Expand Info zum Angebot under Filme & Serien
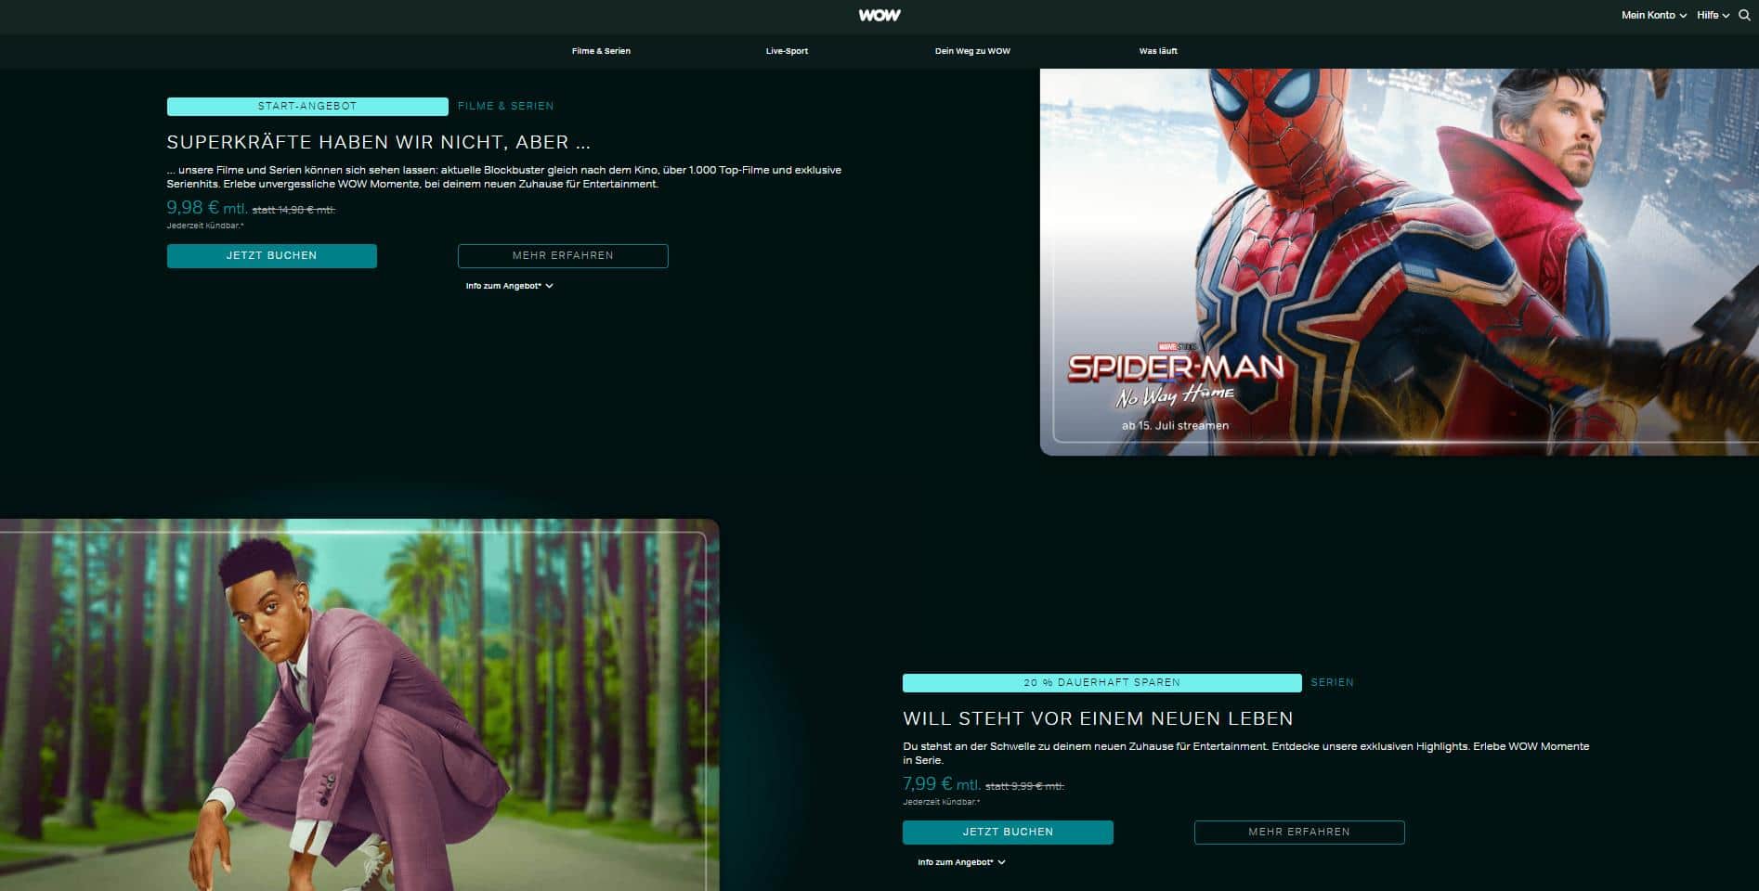The width and height of the screenshot is (1759, 891). click(x=509, y=286)
